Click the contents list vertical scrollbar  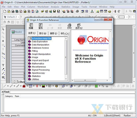tap(66, 57)
